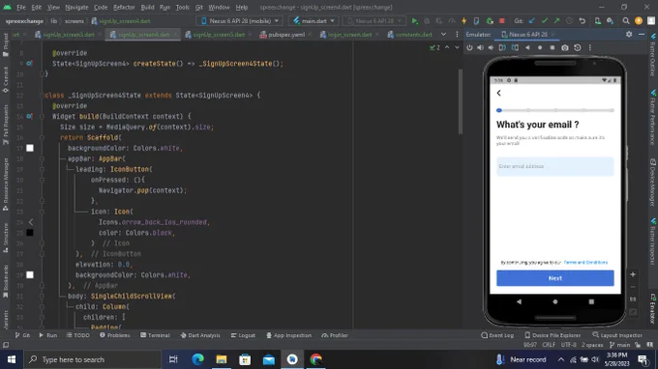658x369 pixels.
Task: Open disabled Nexus 6 API 28 dropdown
Action: pos(374,20)
